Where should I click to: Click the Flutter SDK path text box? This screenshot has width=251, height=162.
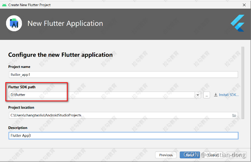point(102,95)
